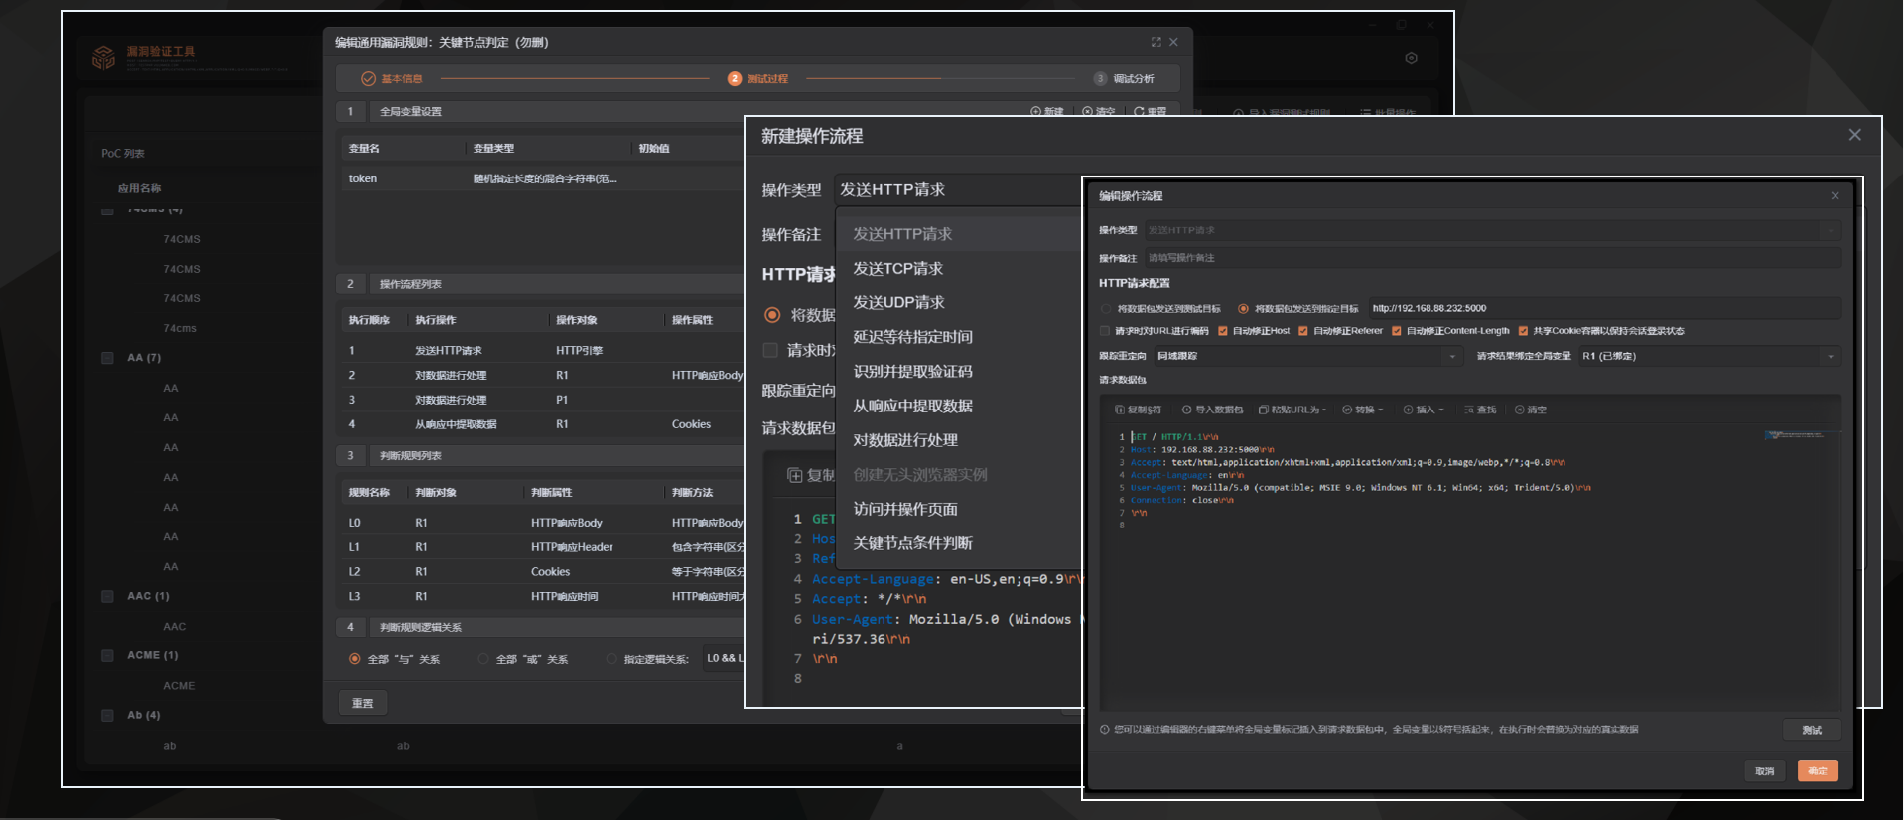Open the 粘贴URL为 dropdown in editor toolbar

pos(1292,410)
